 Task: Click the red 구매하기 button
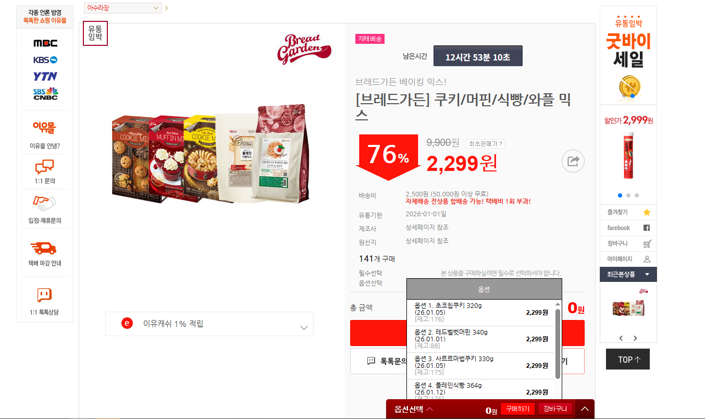coord(517,409)
